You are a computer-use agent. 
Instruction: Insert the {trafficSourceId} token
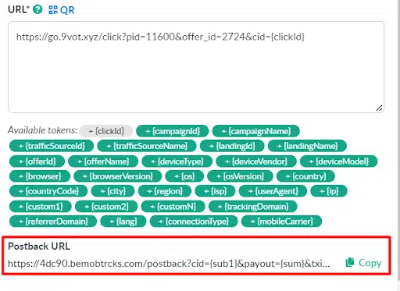[x=52, y=146]
